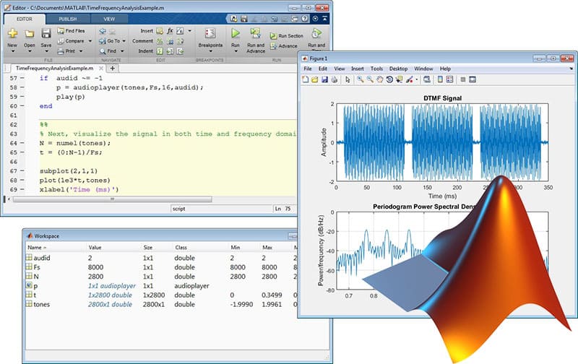Click the percent Comment icon
578x364 pixels.
(x=160, y=41)
